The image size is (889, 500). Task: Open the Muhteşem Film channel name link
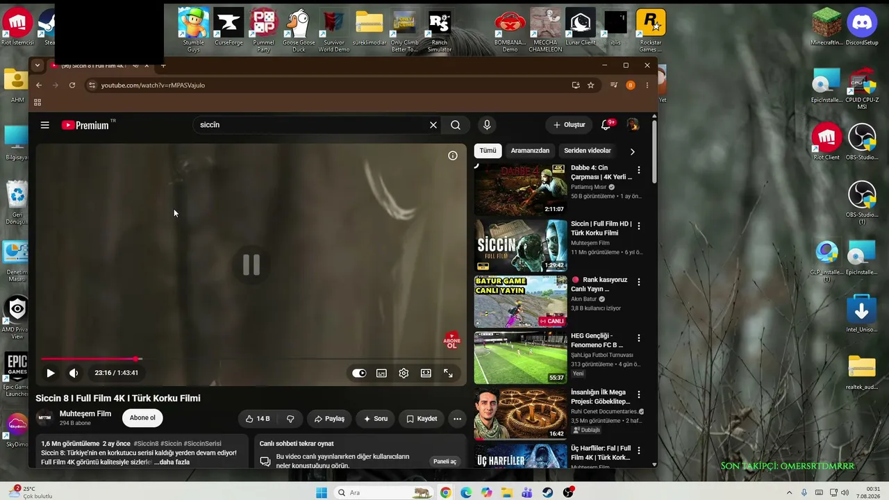click(x=85, y=414)
